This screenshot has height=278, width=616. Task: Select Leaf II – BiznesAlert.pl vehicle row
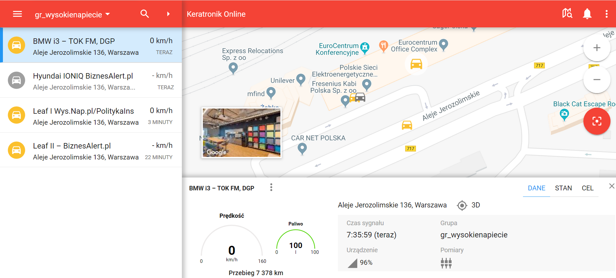coord(91,150)
